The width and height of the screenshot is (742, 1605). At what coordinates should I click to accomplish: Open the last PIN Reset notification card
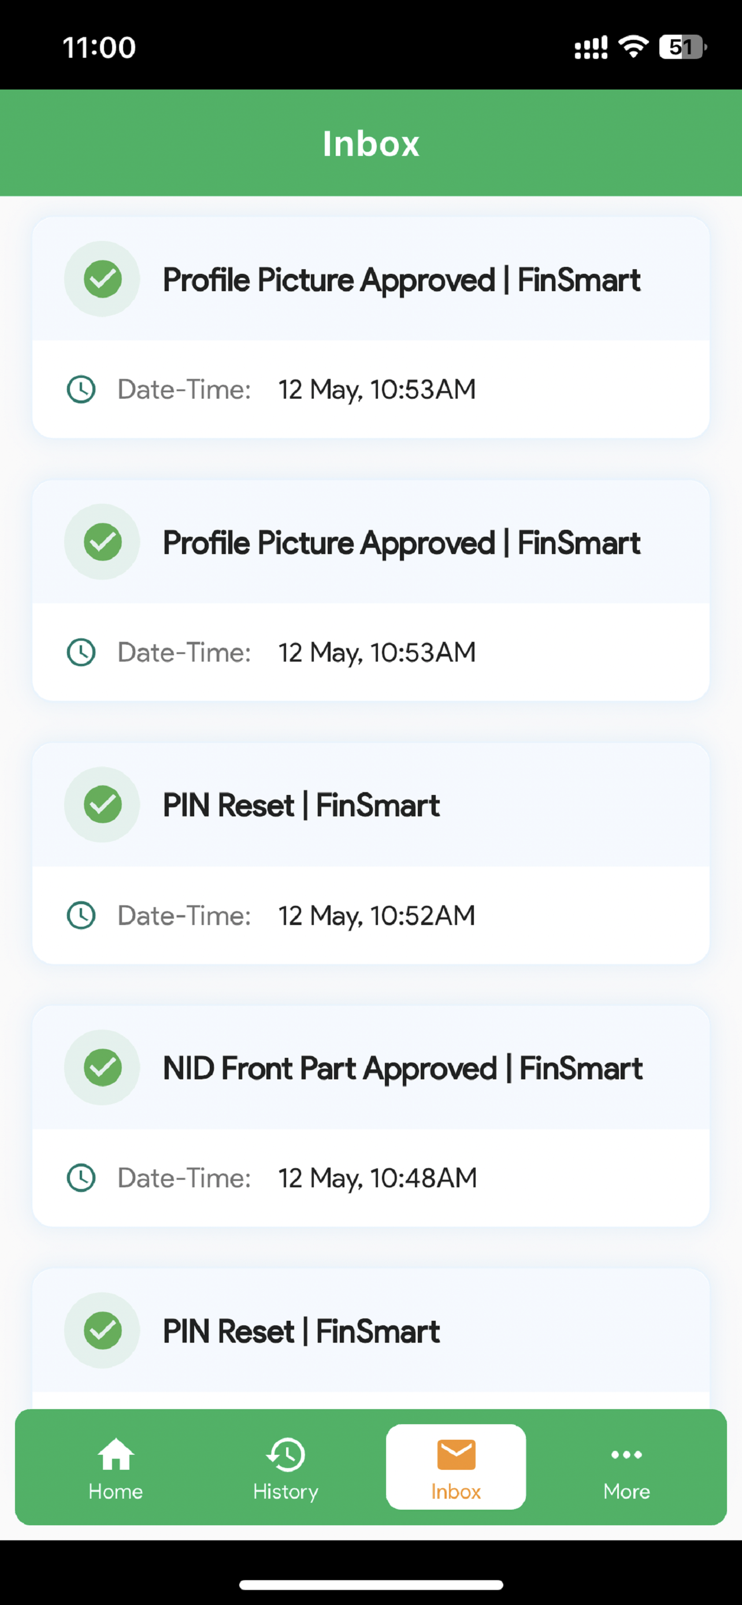tap(370, 1338)
